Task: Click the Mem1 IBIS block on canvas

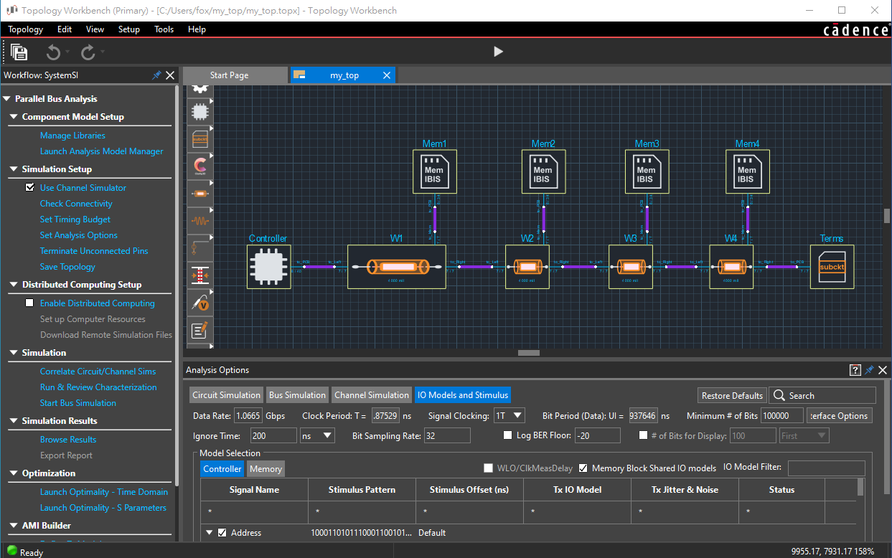Action: [x=434, y=171]
